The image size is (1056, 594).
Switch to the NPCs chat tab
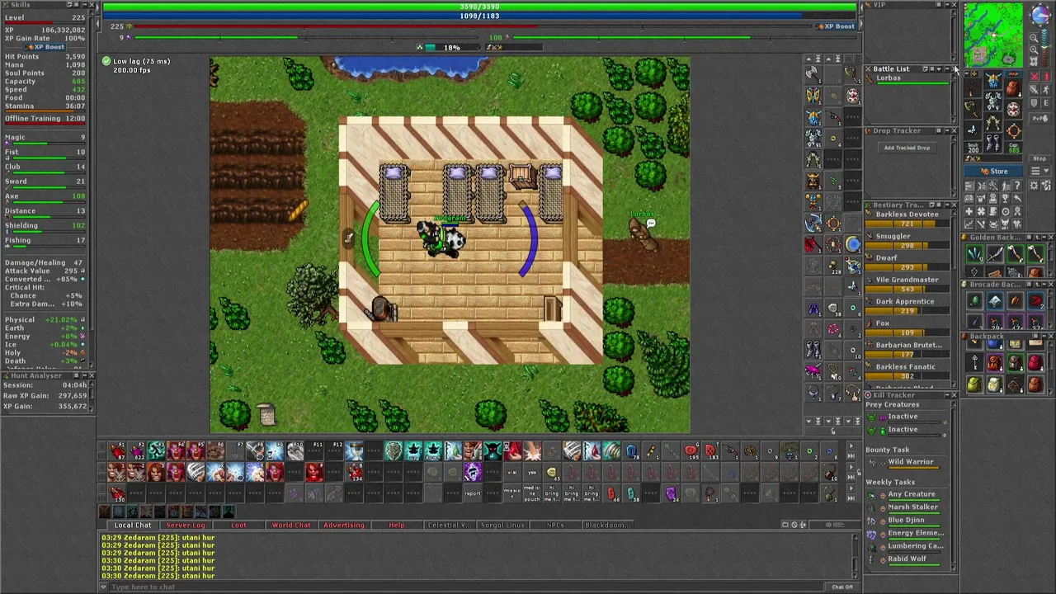[x=555, y=526]
